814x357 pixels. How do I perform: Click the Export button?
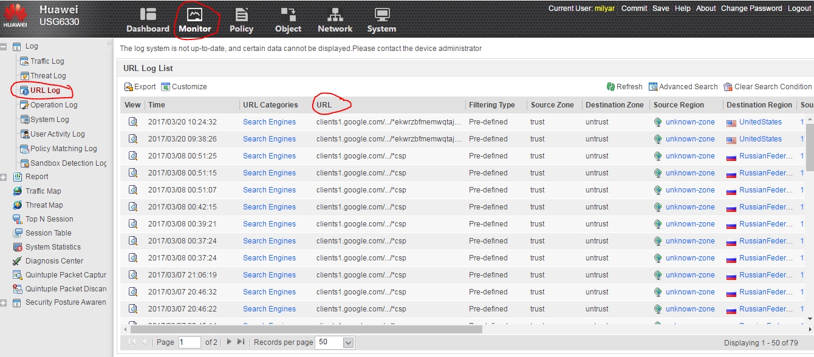140,87
